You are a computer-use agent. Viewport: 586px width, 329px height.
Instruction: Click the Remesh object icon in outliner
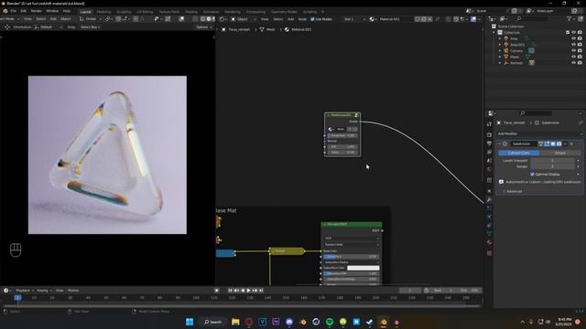[506, 63]
